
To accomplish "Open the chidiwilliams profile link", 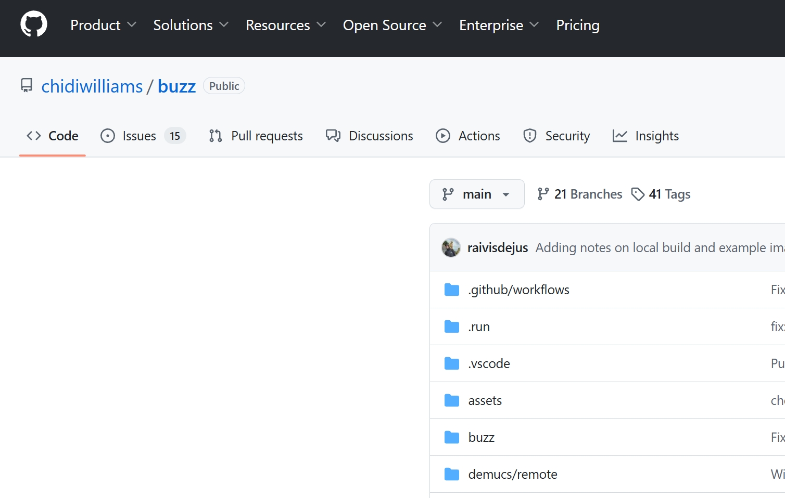I will (x=92, y=86).
